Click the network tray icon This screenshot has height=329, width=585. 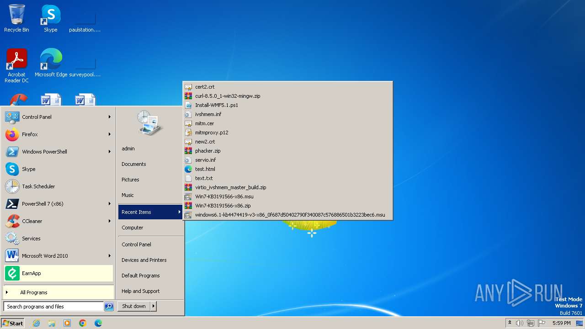pyautogui.click(x=531, y=323)
